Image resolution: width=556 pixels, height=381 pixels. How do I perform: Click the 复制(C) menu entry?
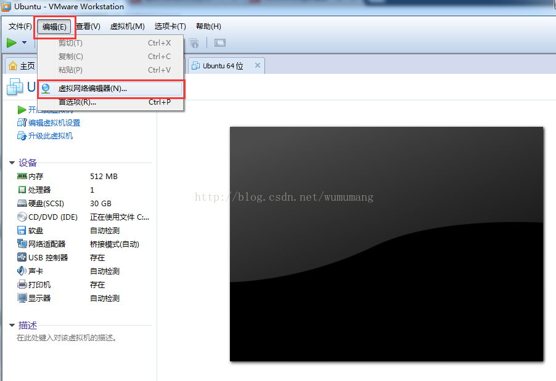110,56
